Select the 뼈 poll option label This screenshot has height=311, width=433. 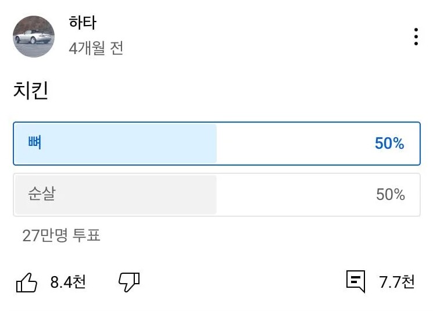tap(34, 142)
